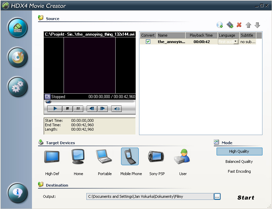Viewport: 272px width, 209px height.
Task: Play the preview video
Action: [x=55, y=109]
